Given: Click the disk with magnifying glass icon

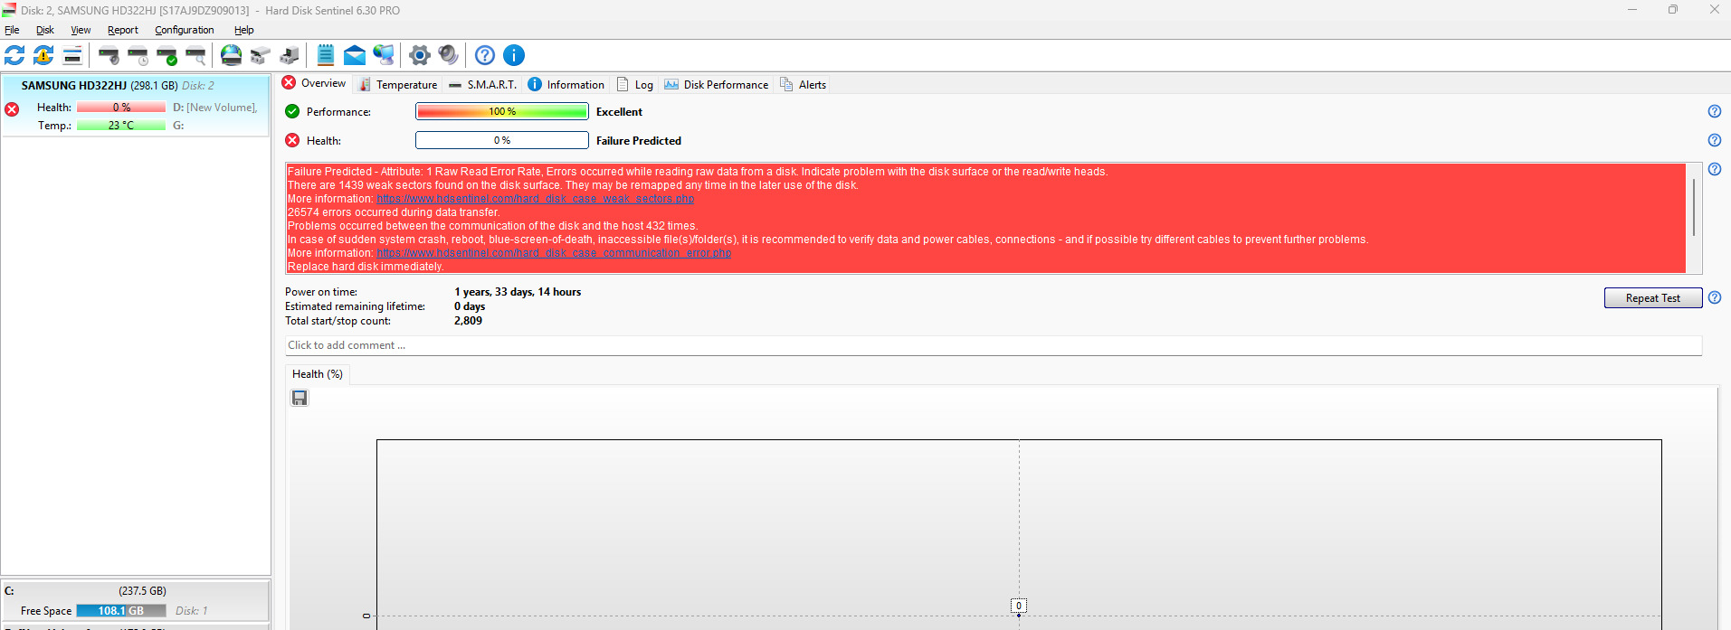Looking at the screenshot, I should coord(195,55).
